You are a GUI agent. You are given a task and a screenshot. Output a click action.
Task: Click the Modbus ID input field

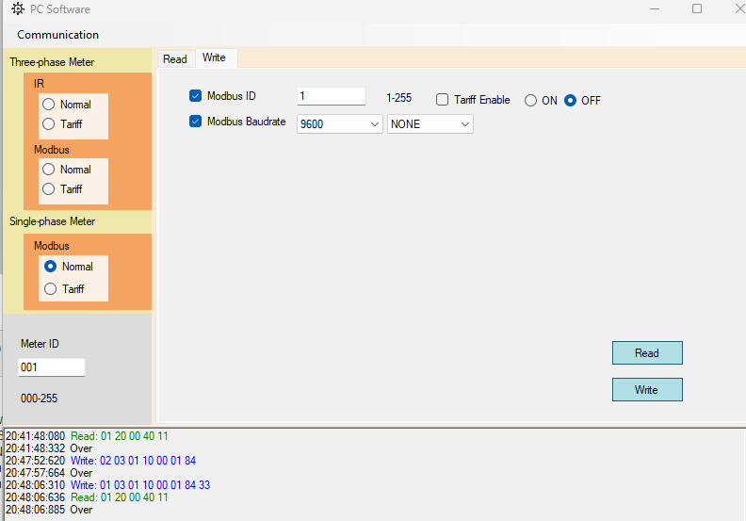tap(331, 96)
